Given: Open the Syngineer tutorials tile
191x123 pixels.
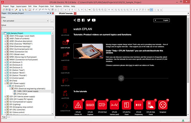Looking at the screenshot, I should click(x=164, y=105).
